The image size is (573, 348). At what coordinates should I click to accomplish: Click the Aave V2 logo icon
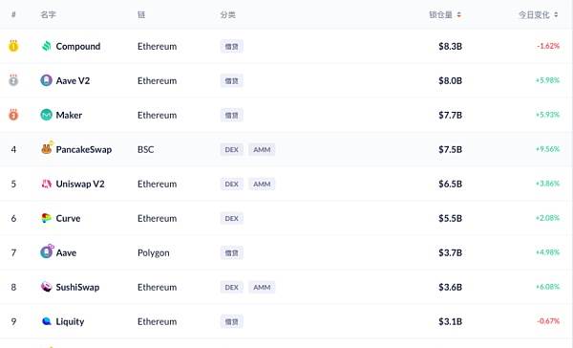[x=47, y=80]
